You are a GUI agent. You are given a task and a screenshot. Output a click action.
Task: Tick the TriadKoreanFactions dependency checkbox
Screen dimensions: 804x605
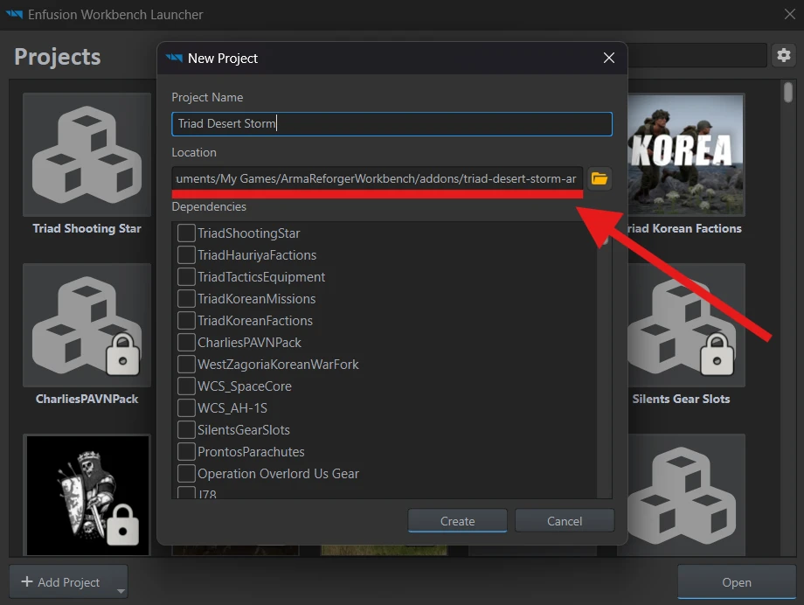tap(186, 320)
